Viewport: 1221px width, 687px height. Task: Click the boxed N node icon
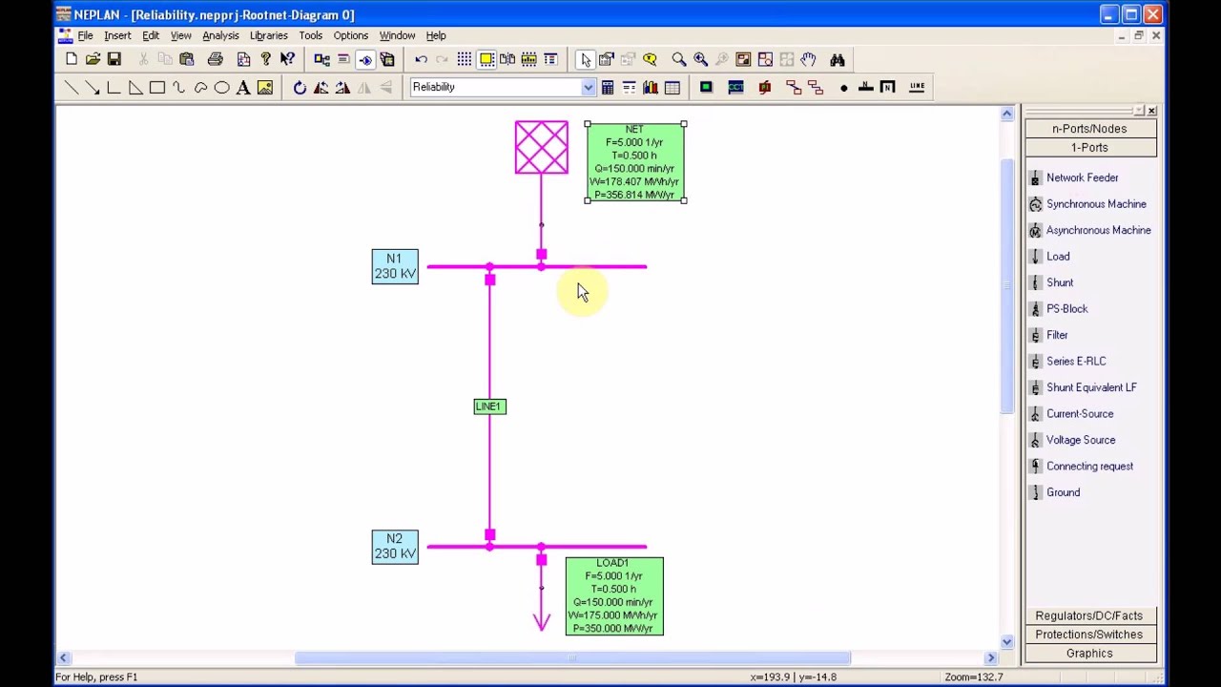tap(888, 87)
